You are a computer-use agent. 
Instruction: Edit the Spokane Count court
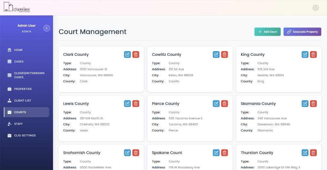click(216, 153)
